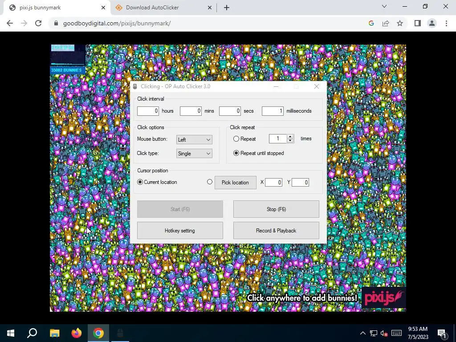
Task: Switch to the Download AutoClicker tab
Action: [163, 8]
